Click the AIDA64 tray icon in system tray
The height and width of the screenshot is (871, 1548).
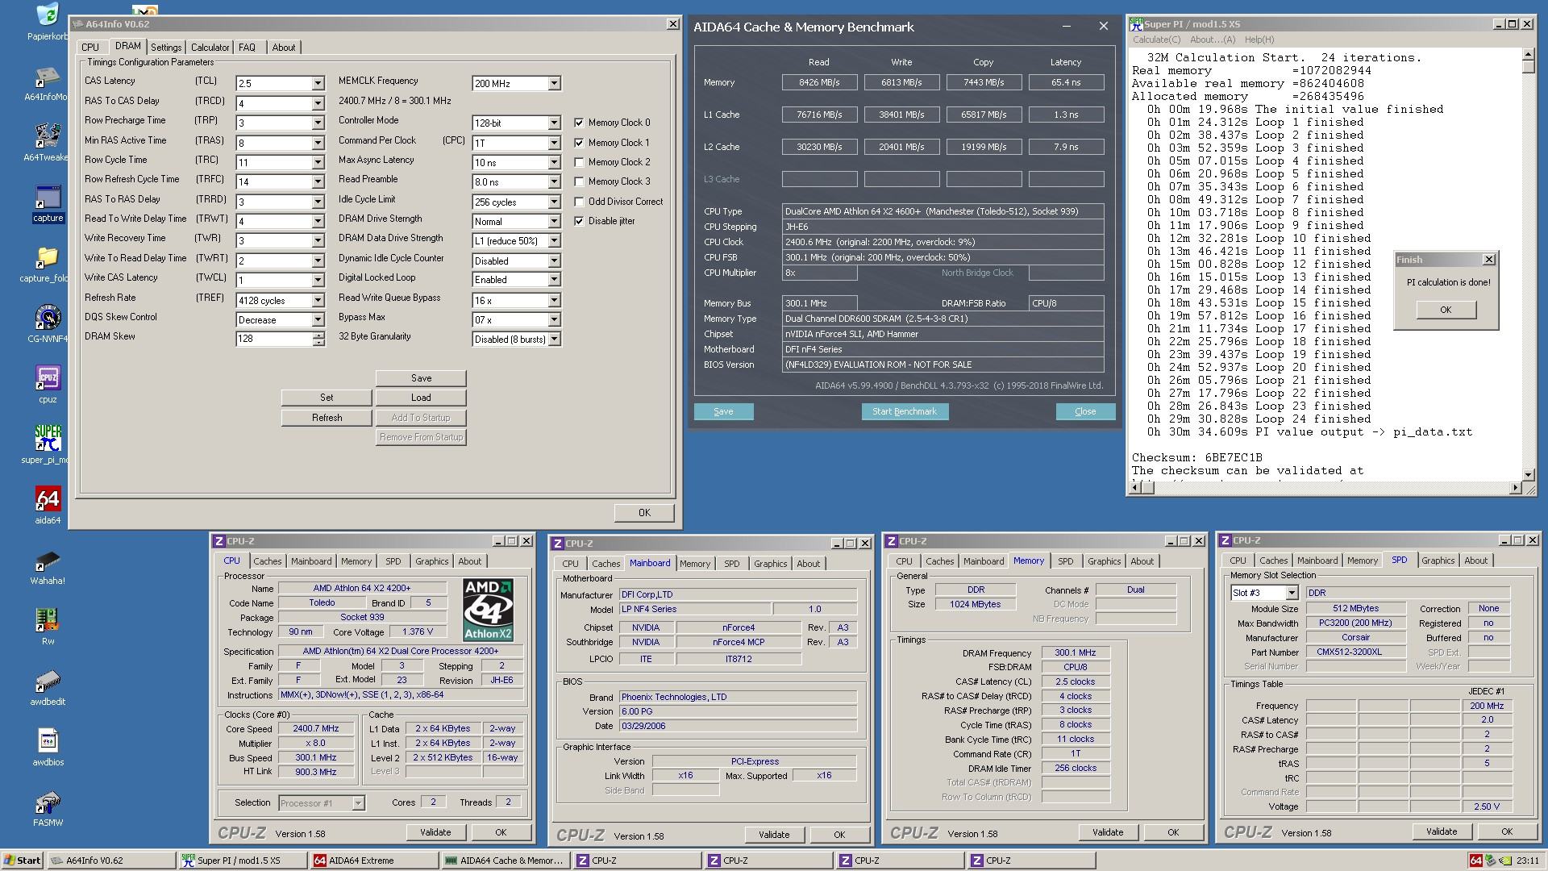pos(1475,861)
